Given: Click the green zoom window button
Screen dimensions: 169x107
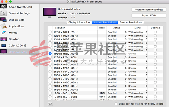Looking at the screenshot, I should [10, 1].
